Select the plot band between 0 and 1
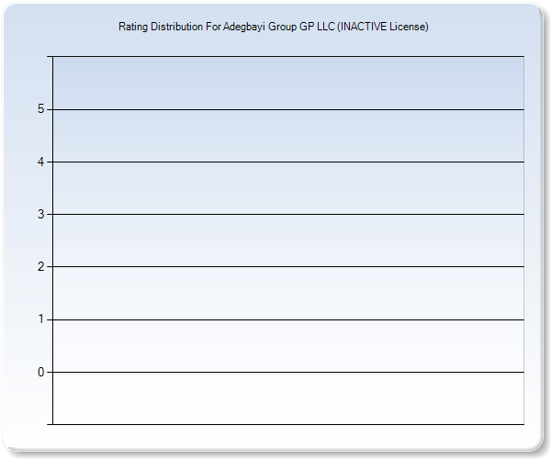Image resolution: width=551 pixels, height=459 pixels. [288, 346]
